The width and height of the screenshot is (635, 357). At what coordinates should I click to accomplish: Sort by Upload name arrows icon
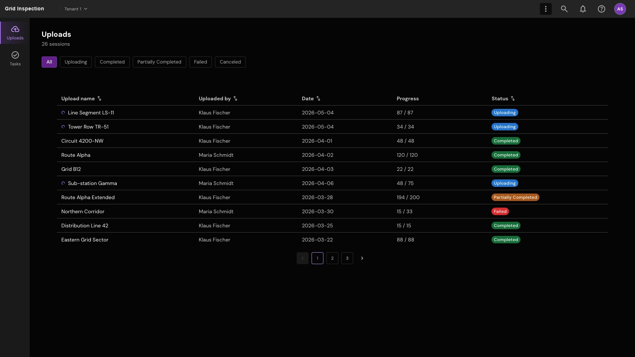pos(99,98)
